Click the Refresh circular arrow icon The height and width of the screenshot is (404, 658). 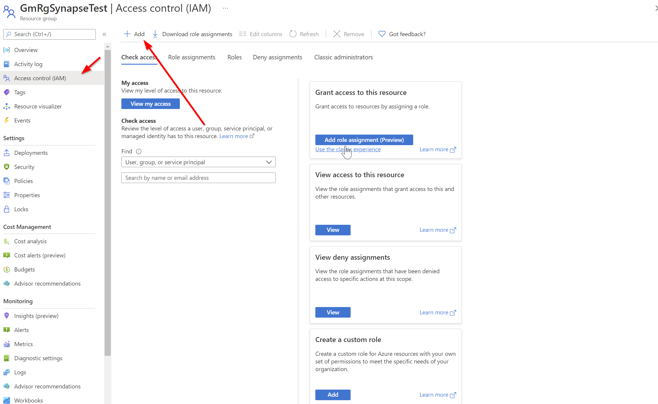(293, 34)
